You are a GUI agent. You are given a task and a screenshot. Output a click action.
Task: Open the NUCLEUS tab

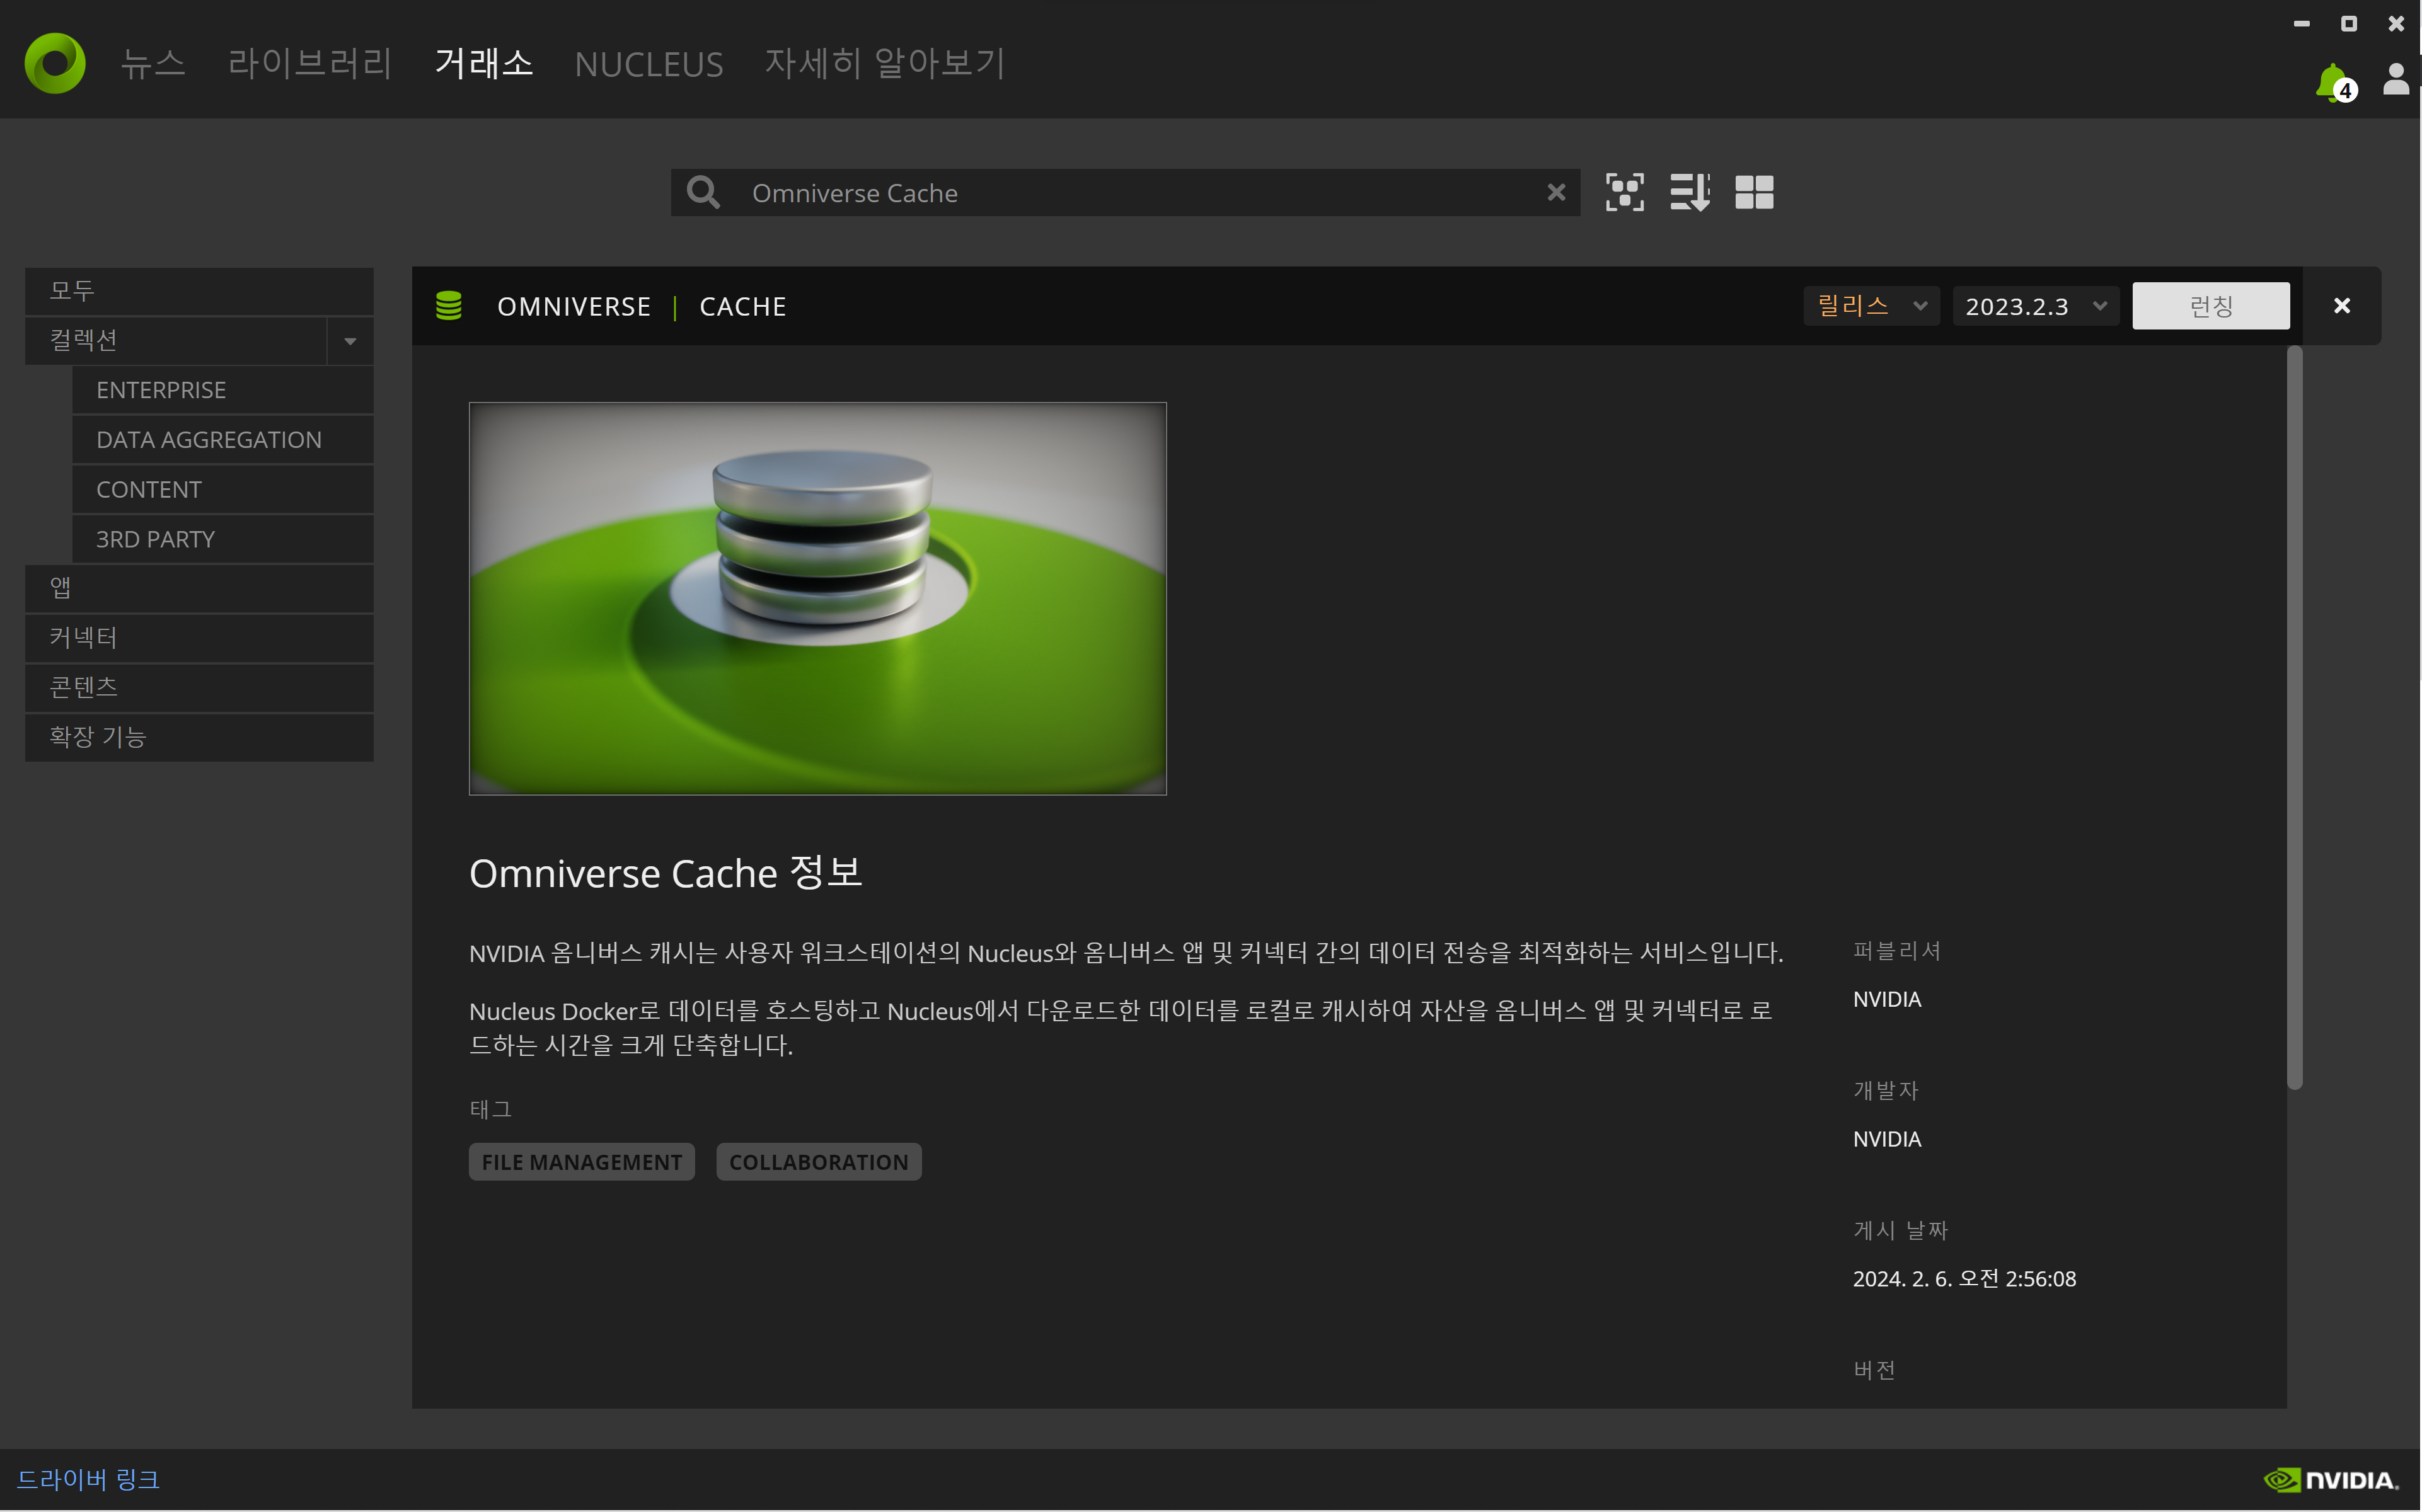(x=649, y=65)
